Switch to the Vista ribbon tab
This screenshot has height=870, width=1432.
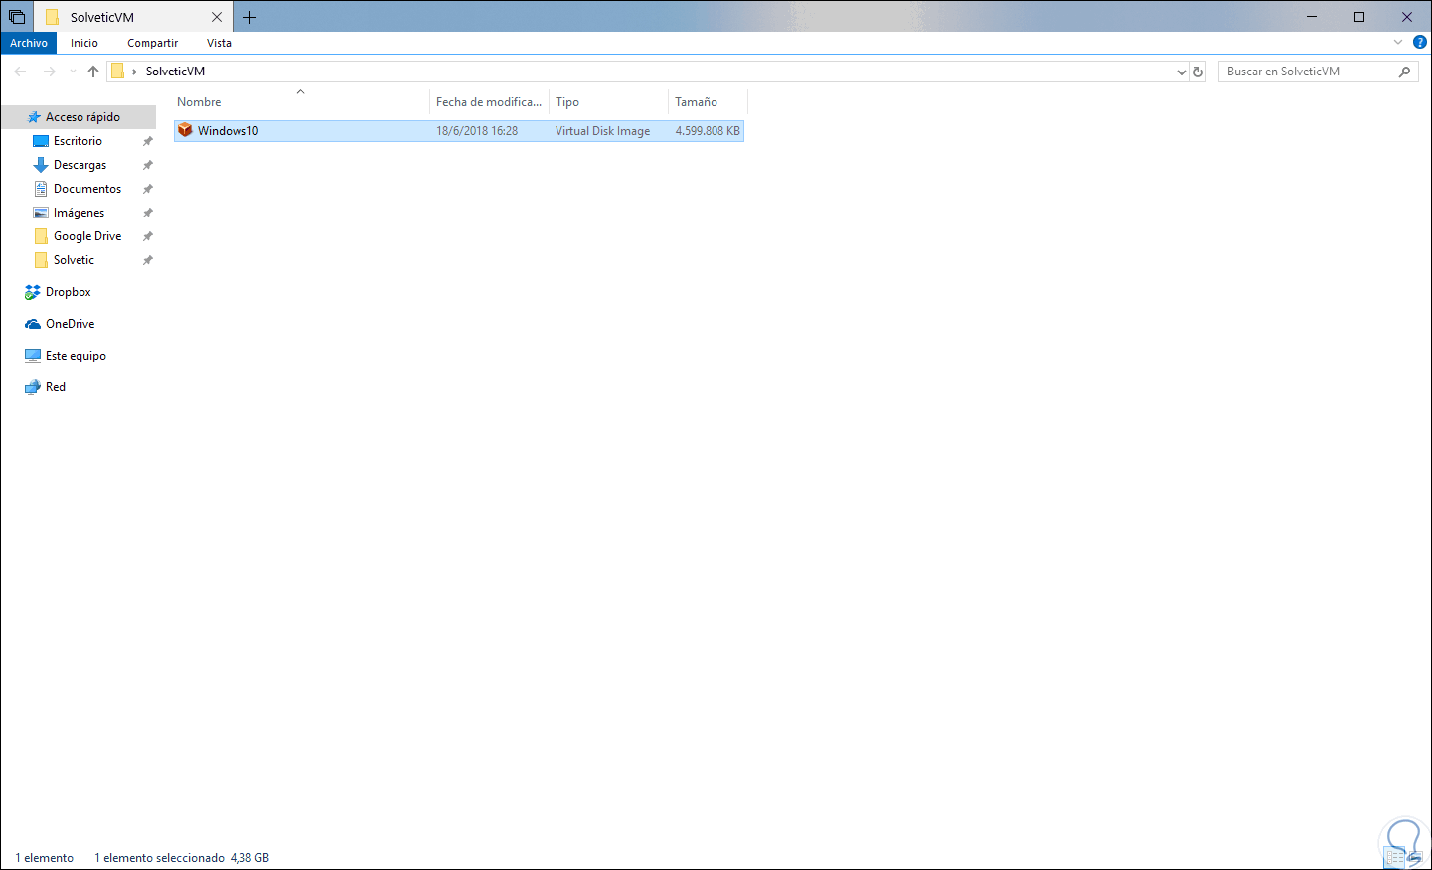pyautogui.click(x=219, y=43)
